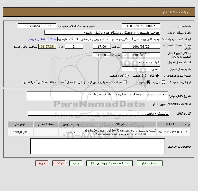Screen dimensions: 198x191
Task: Click the delivery city field یاسوج
Action: [x=141, y=69]
